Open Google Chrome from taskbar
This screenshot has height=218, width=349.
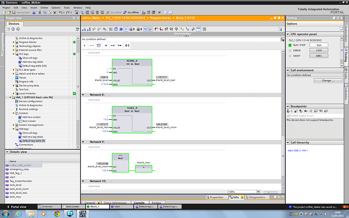57,214
